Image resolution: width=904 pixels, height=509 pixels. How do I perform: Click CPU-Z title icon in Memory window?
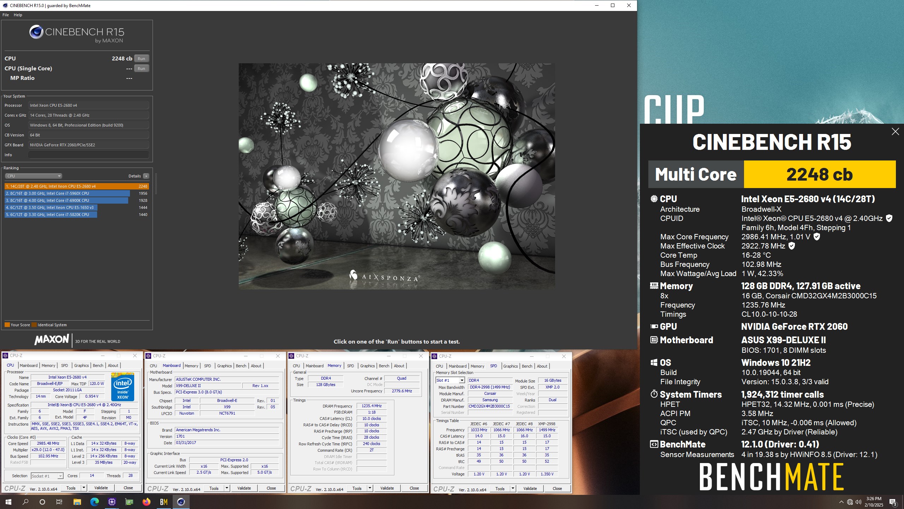pos(291,356)
